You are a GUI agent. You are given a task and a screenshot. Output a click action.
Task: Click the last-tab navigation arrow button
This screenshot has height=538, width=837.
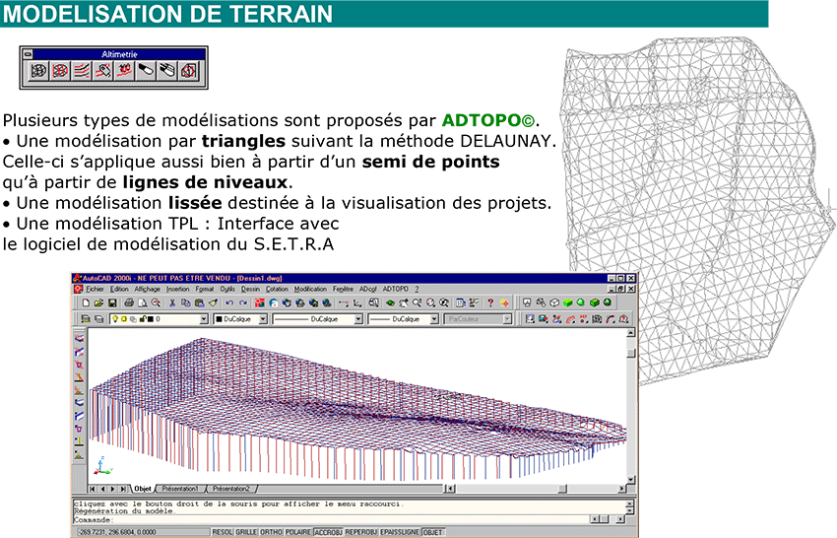coord(123,489)
